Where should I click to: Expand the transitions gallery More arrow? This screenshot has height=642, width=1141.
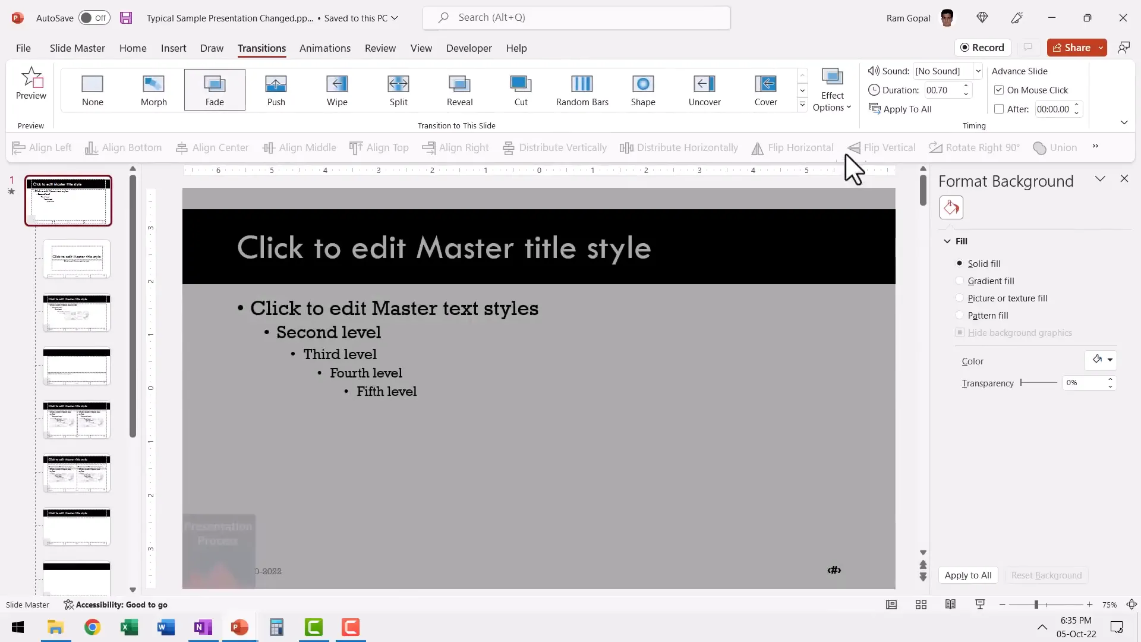[x=802, y=104]
